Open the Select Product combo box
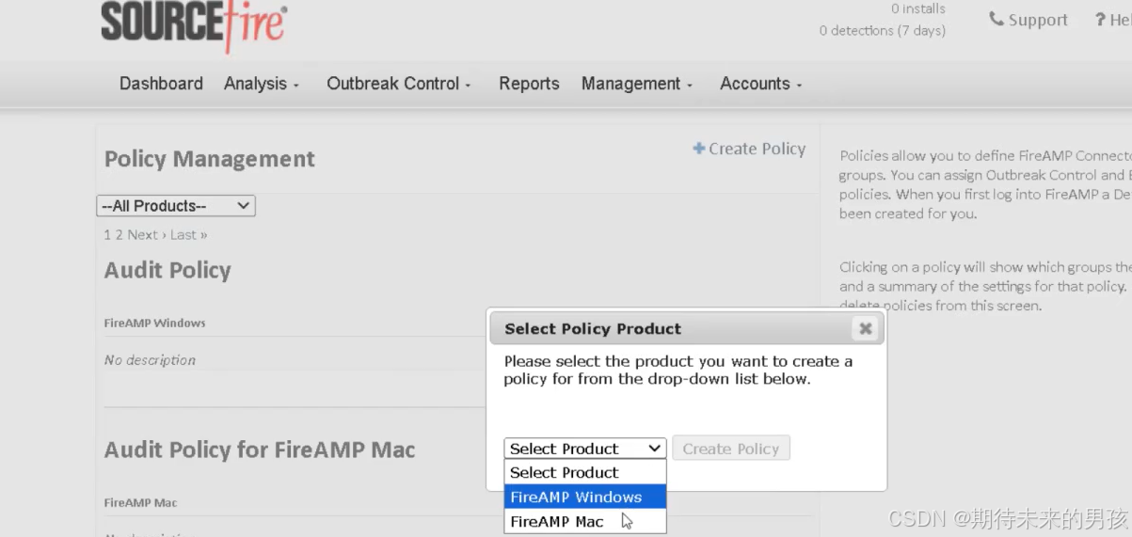The width and height of the screenshot is (1132, 537). coord(585,449)
